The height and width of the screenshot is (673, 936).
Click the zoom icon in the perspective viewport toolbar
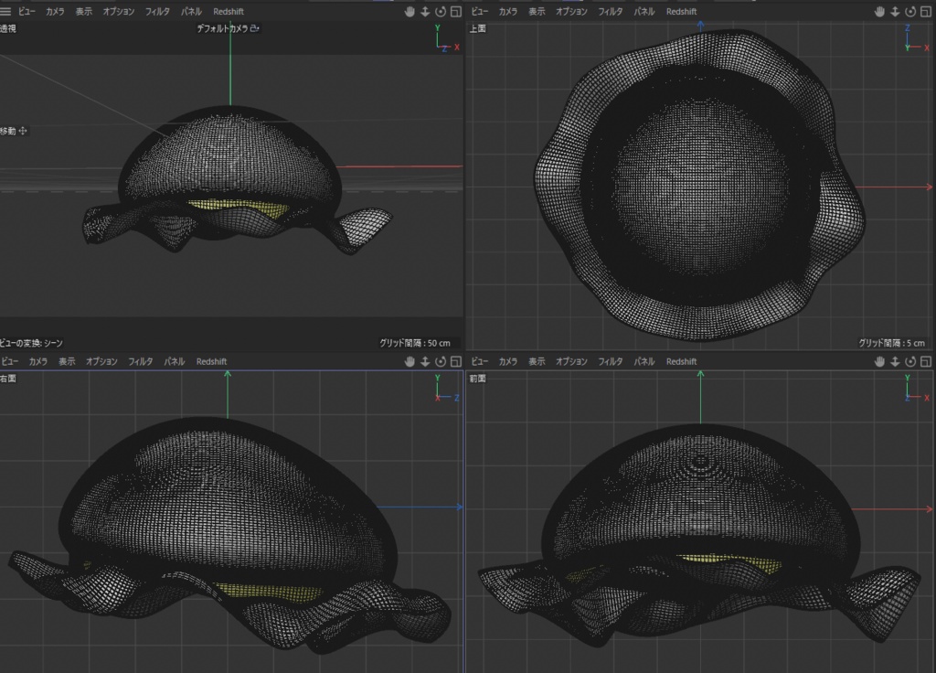(x=424, y=11)
